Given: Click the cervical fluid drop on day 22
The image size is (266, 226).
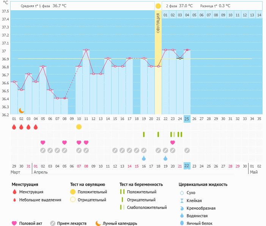Looking at the screenshot, I should click(x=165, y=158).
